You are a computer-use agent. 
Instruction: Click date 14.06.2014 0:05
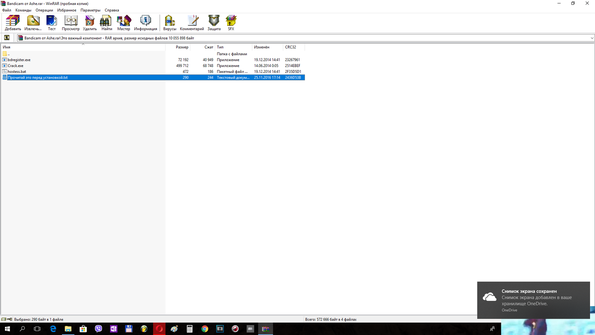[266, 66]
